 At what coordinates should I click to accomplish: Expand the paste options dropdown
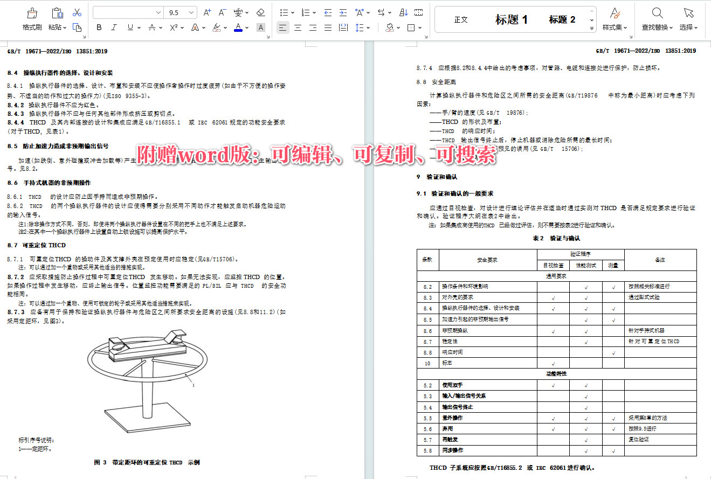(x=65, y=27)
